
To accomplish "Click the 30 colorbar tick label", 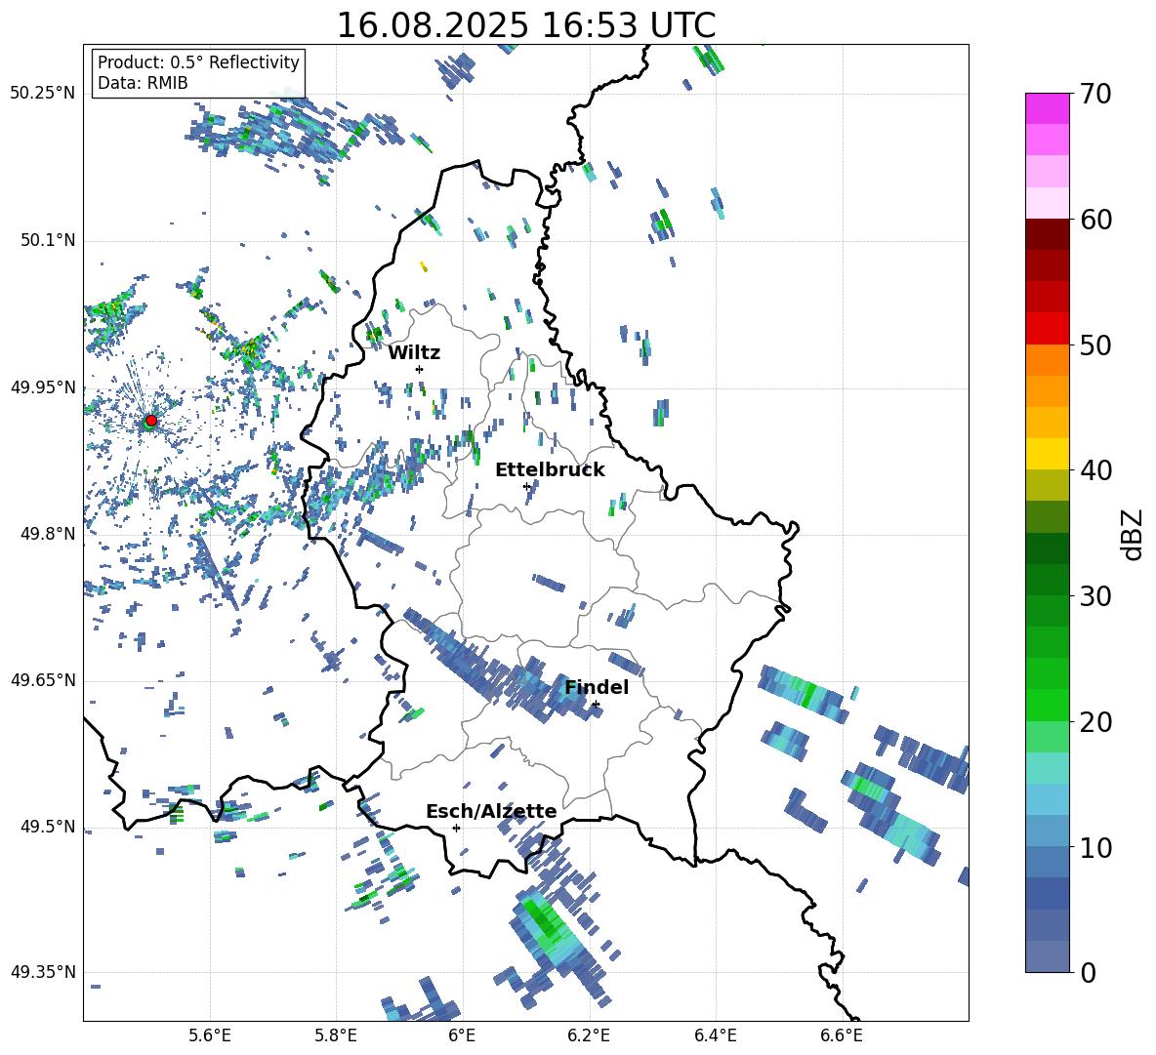I will (1095, 596).
